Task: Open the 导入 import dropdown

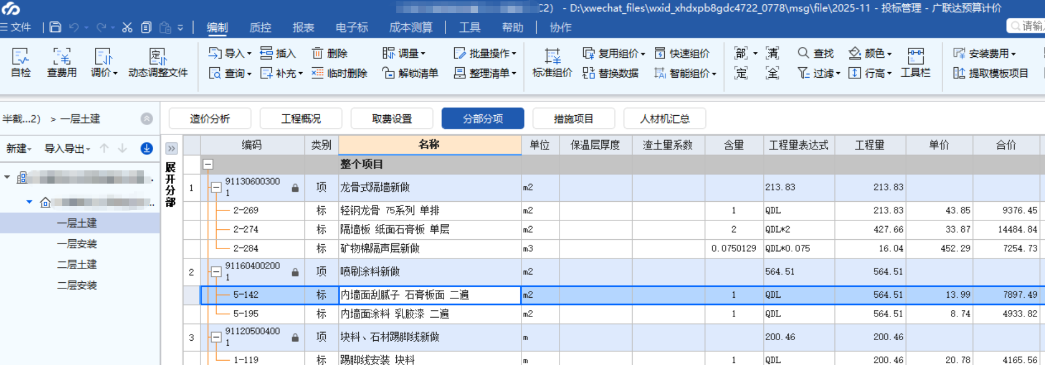Action: click(230, 53)
